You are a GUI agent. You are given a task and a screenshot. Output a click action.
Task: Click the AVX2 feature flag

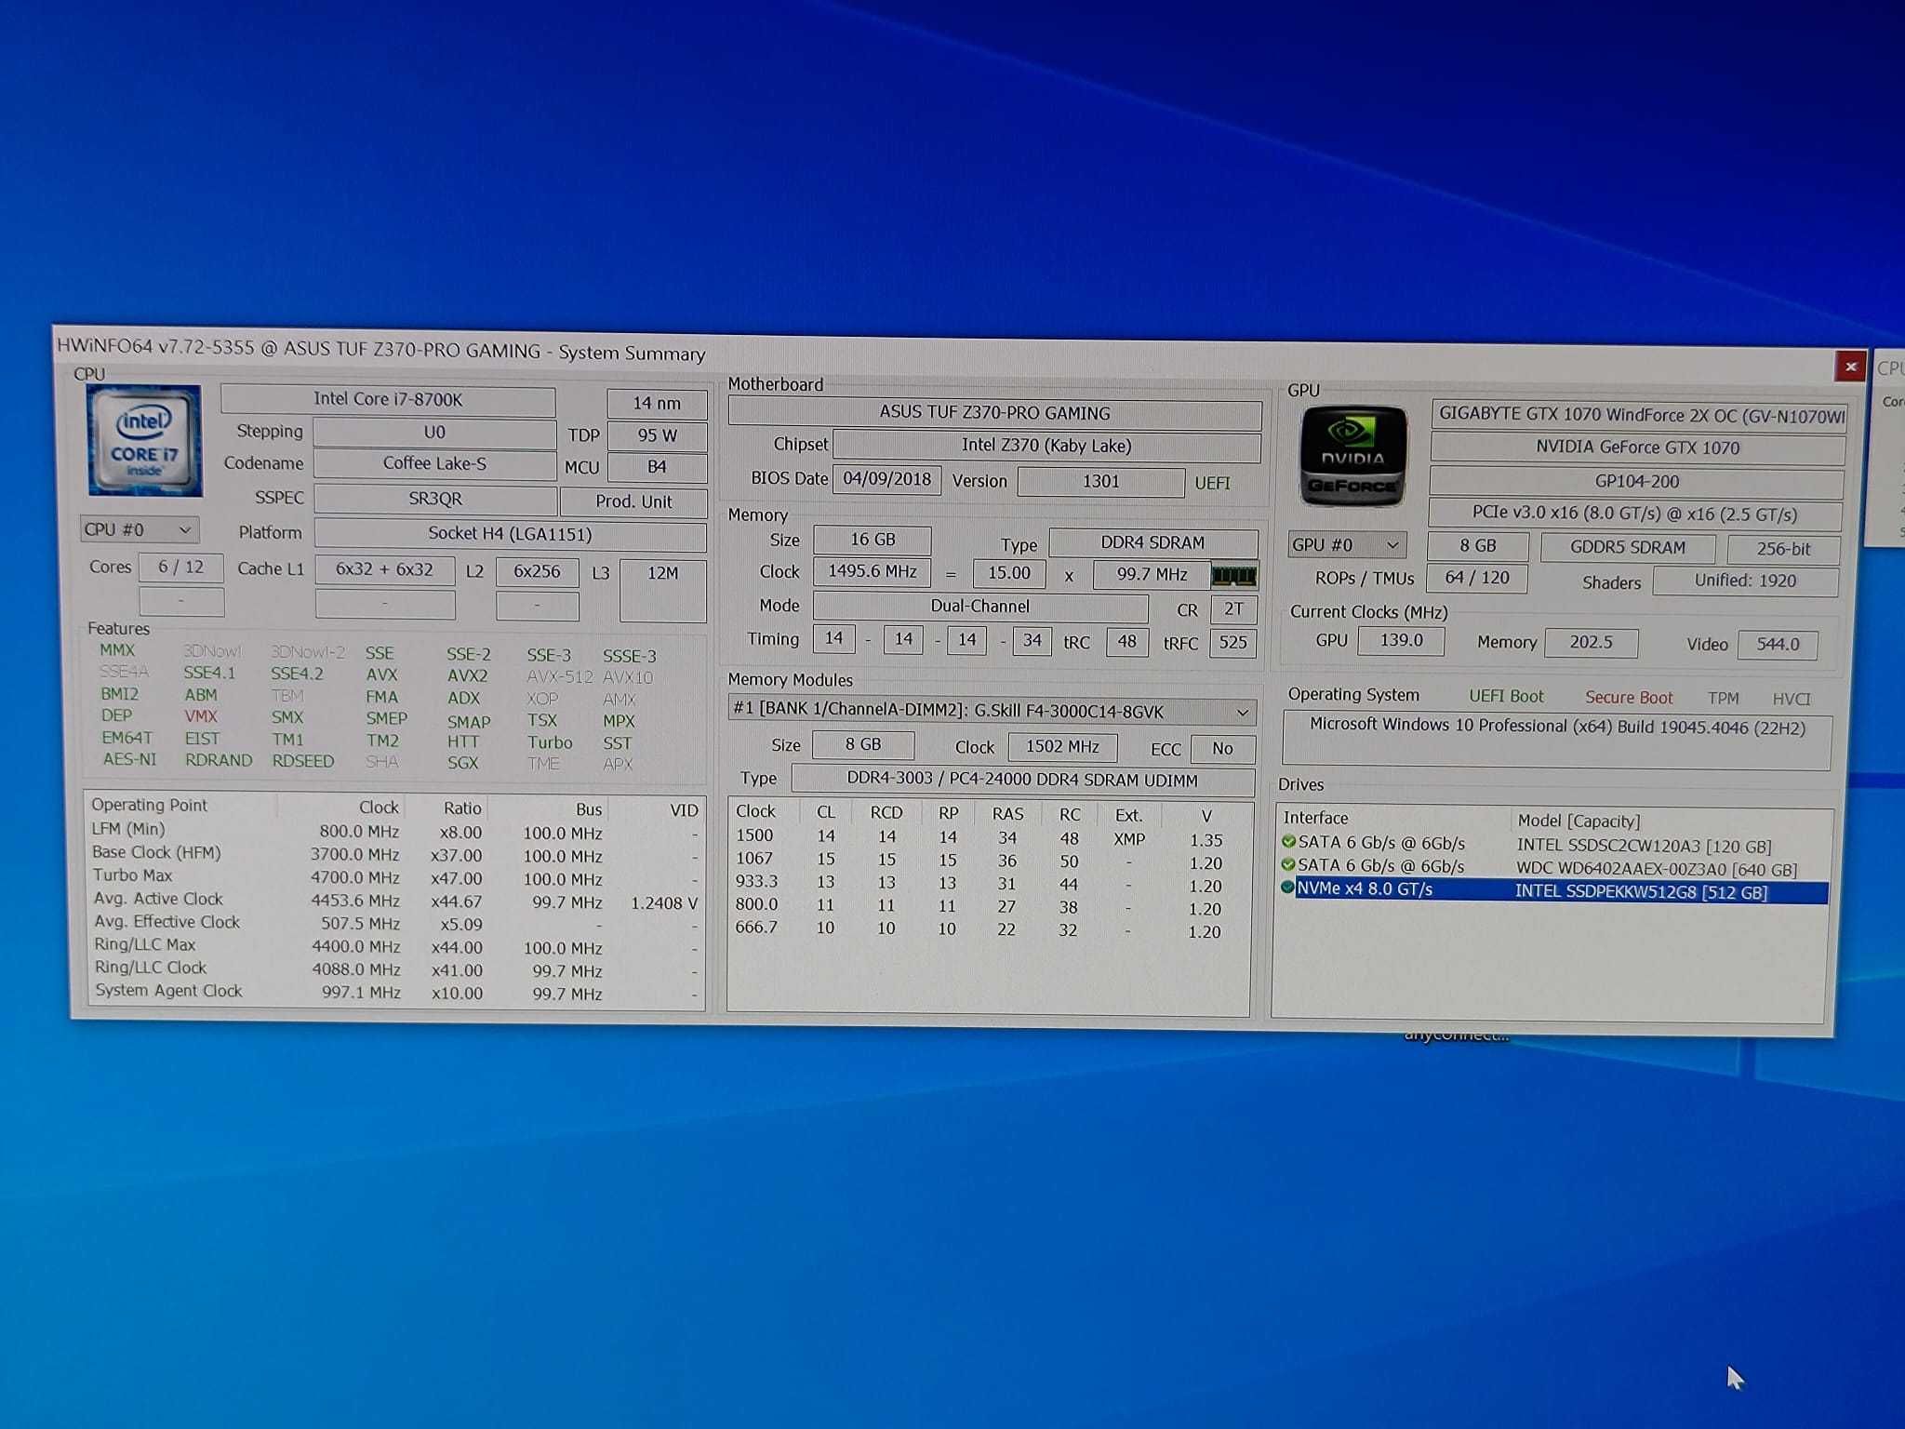pos(467,676)
